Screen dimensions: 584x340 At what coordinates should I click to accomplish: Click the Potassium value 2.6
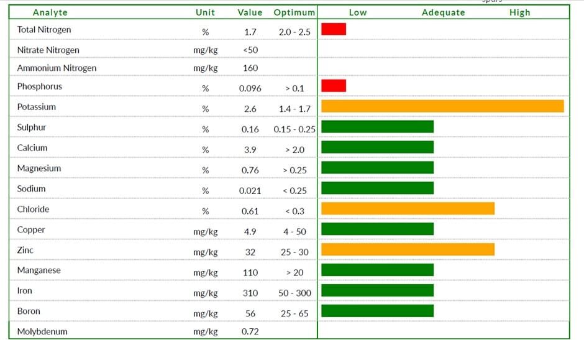pos(250,109)
